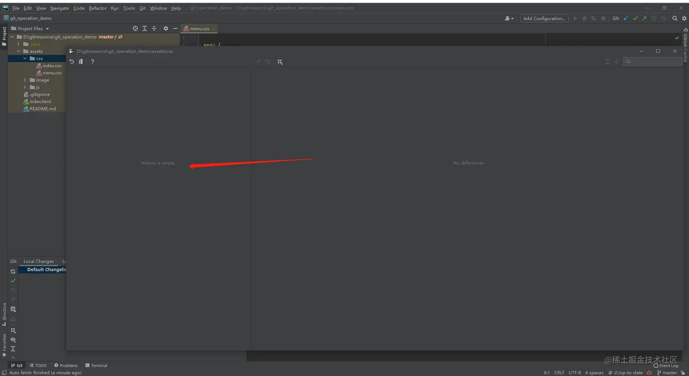
Task: Click the Revert icon in the Local History dialog
Action: (72, 62)
